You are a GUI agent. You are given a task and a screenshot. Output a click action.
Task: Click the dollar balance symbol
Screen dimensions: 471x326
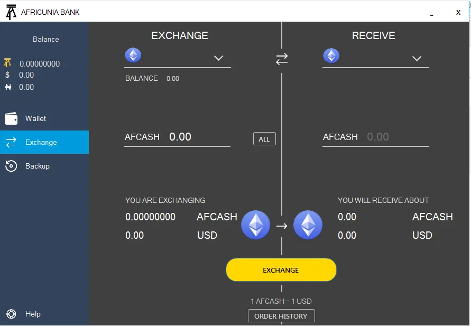(x=7, y=74)
